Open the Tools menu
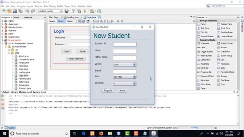 click(74, 6)
